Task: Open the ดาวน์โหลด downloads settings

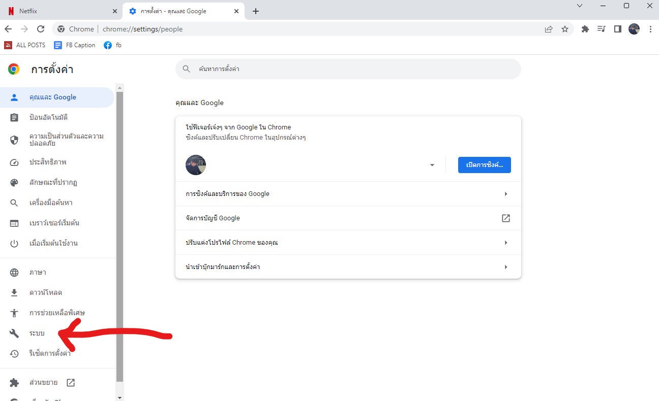Action: pos(46,293)
